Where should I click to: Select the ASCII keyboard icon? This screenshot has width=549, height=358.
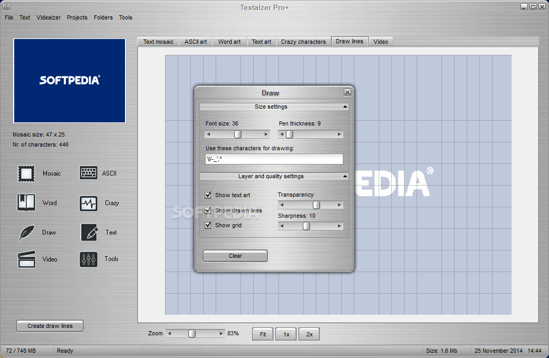tap(89, 173)
